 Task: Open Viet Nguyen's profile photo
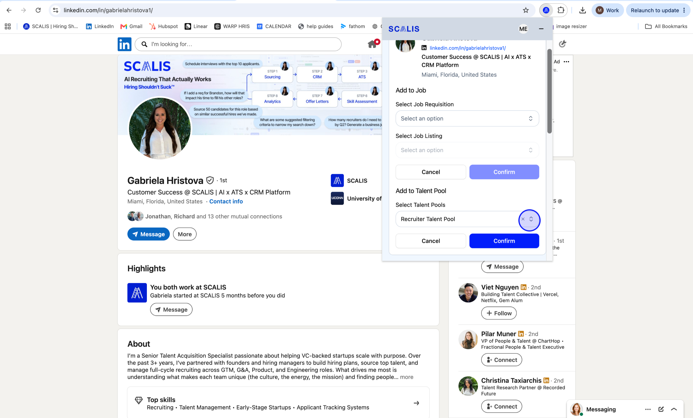(468, 293)
